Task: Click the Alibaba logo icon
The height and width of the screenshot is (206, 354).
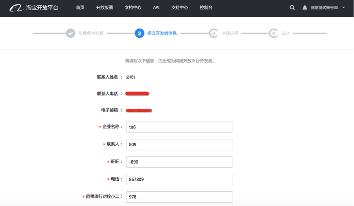Action: [16, 8]
